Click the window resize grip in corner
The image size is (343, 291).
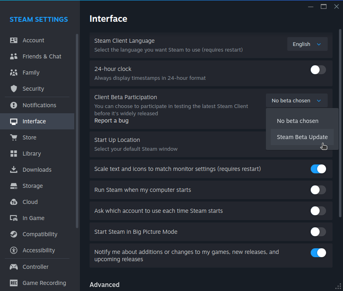[x=339, y=287]
